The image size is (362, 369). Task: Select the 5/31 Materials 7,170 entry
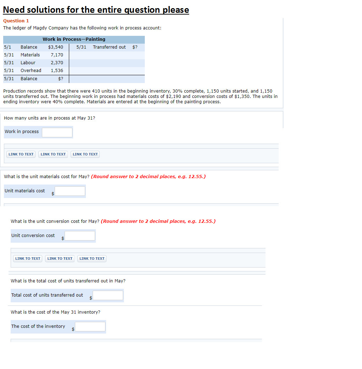35,55
